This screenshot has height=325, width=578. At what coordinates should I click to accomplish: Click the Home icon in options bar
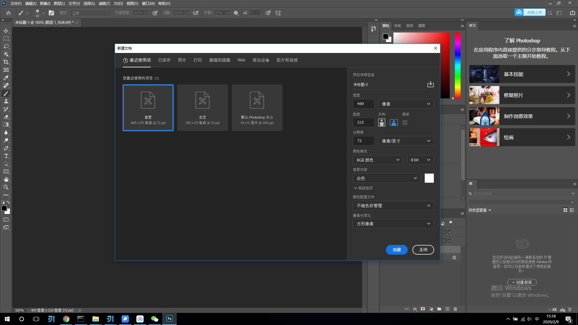(8, 13)
